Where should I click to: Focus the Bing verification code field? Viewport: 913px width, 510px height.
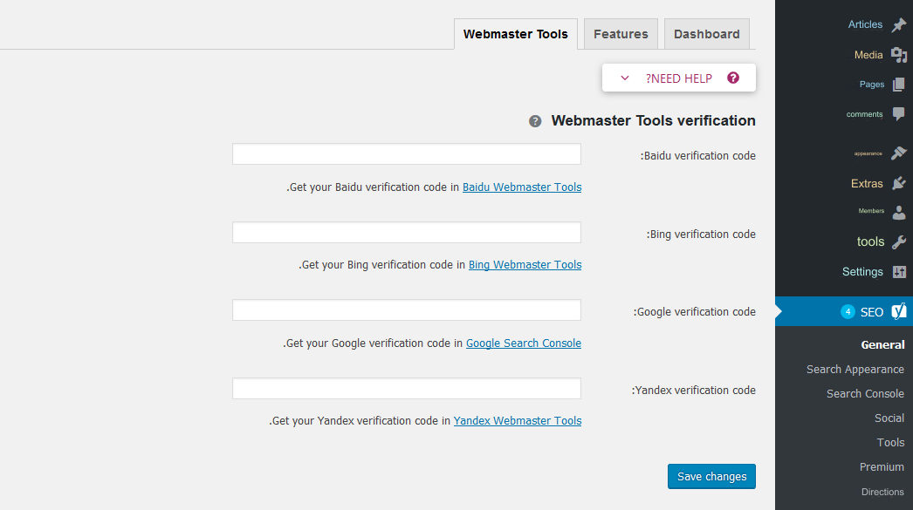click(406, 233)
